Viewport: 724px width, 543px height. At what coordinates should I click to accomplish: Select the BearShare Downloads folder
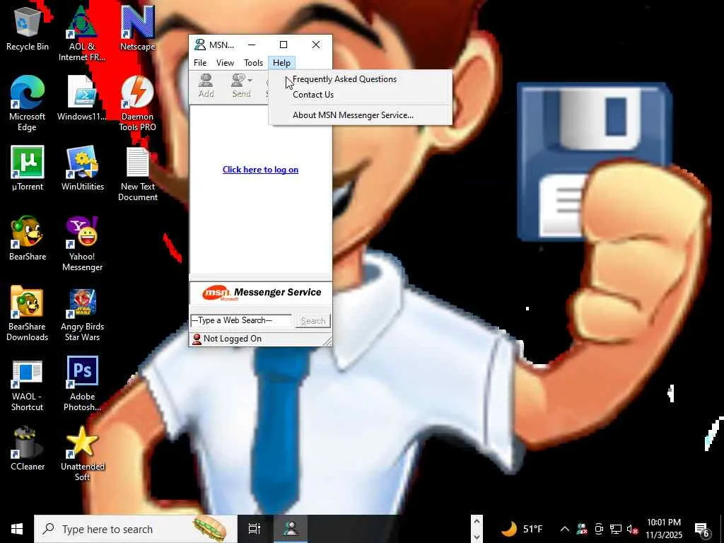[x=28, y=313]
